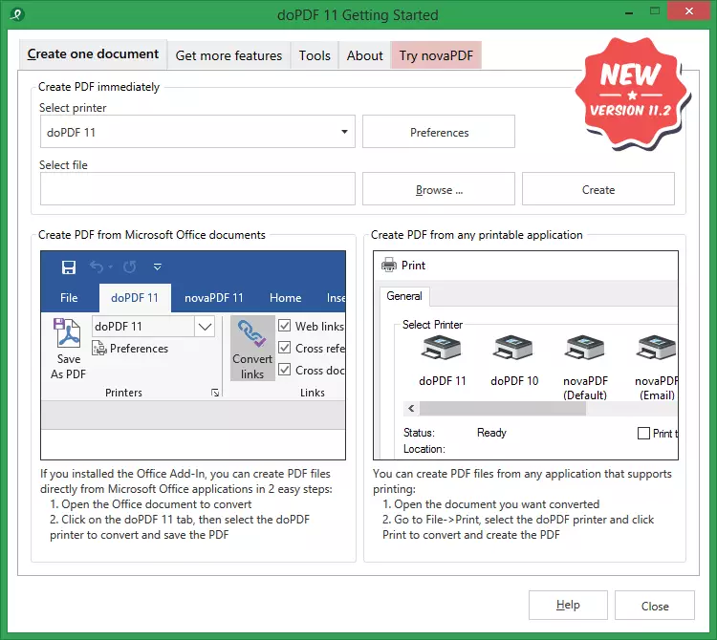Click the 'Links' group label
The width and height of the screenshot is (717, 640).
click(313, 393)
